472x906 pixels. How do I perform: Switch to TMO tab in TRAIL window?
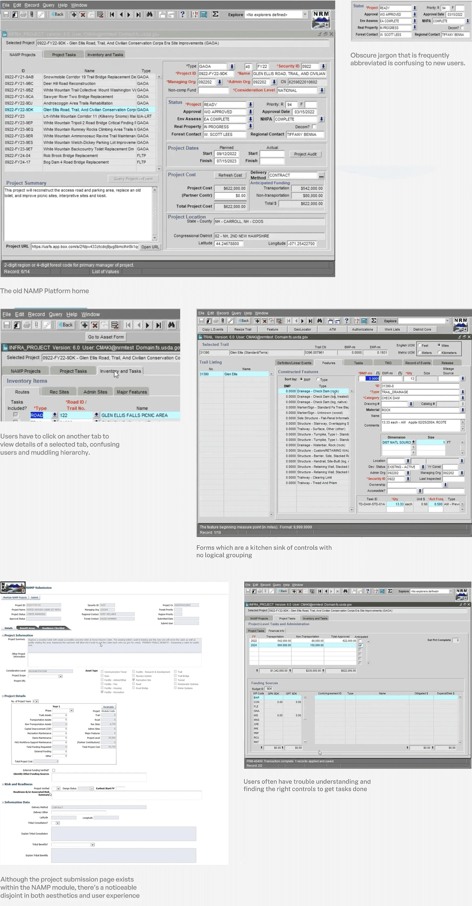[388, 363]
